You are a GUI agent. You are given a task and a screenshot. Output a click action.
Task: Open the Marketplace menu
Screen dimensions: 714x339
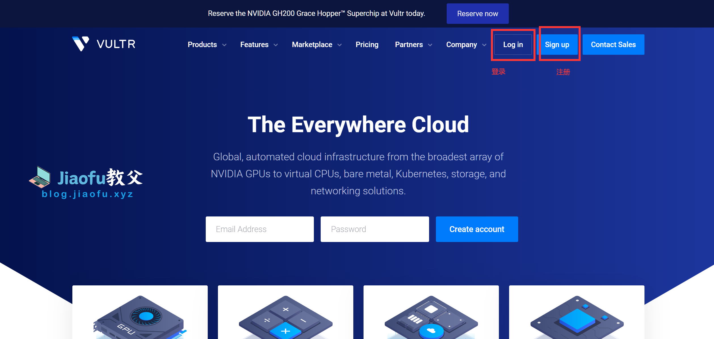point(312,45)
